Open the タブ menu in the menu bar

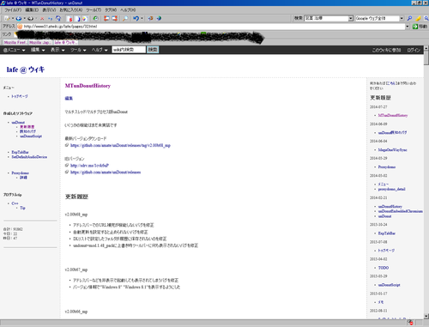111,10
